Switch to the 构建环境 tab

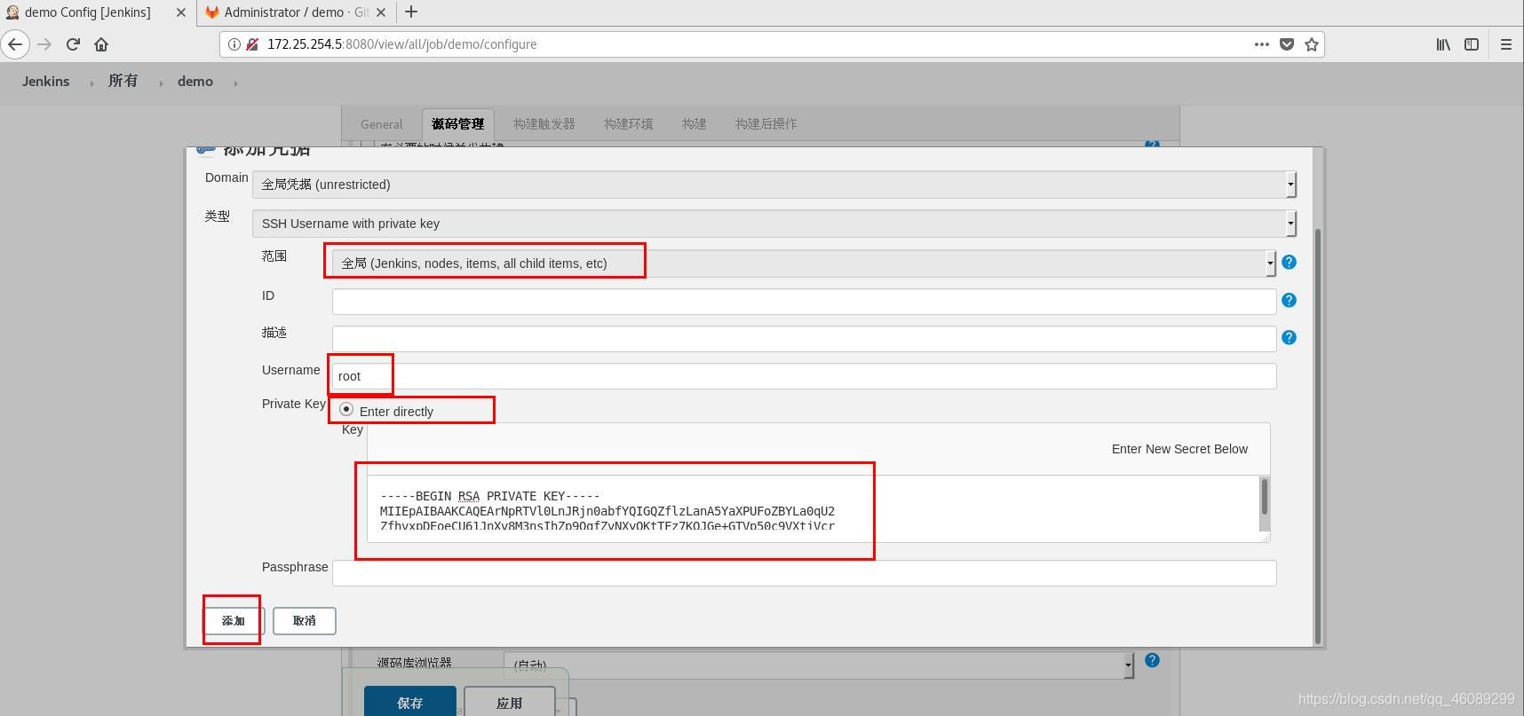coord(629,124)
